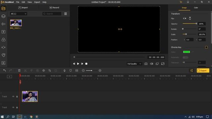This screenshot has height=119, width=212.
Task: Click the Opacity slider handle
Action: (x=196, y=23)
